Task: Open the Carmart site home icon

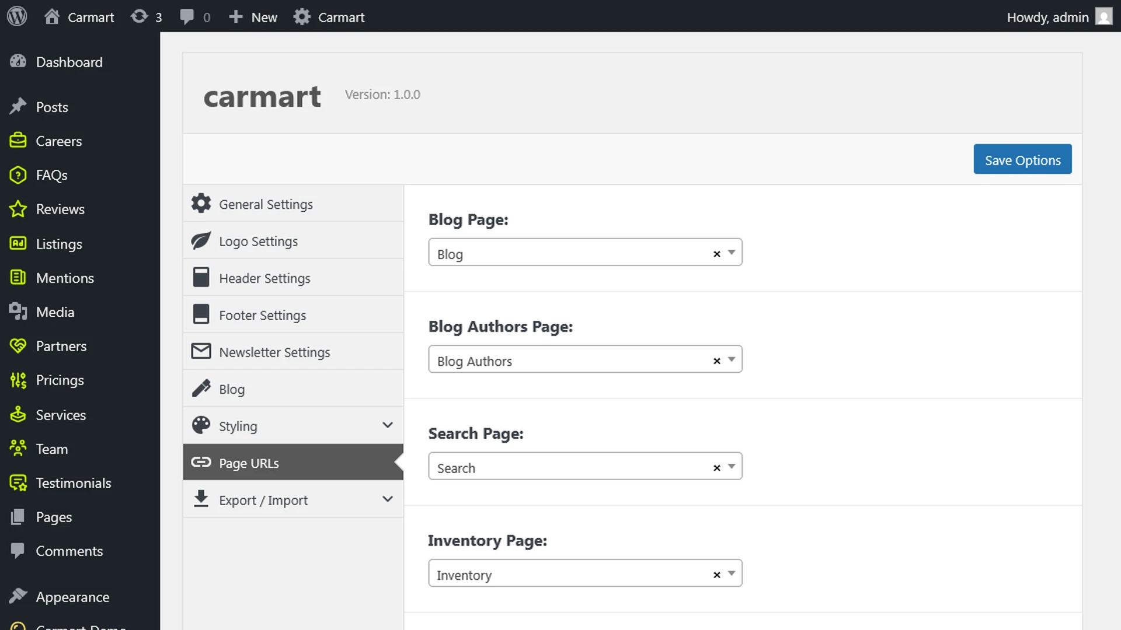Action: [x=52, y=17]
